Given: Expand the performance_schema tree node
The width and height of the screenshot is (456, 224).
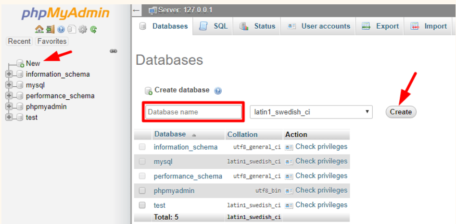Looking at the screenshot, I should (x=9, y=95).
